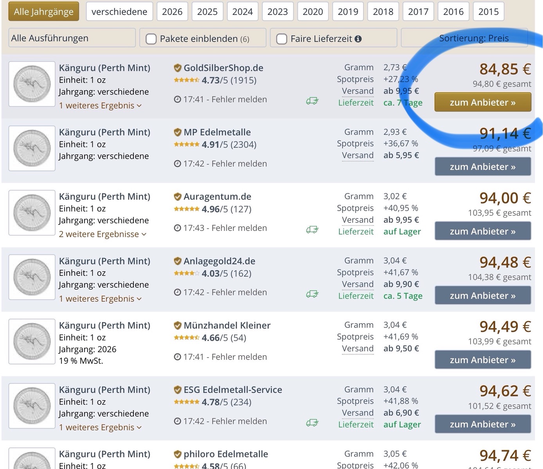543x469 pixels.
Task: Enable the Pakete einblenden checkbox
Action: click(x=151, y=39)
